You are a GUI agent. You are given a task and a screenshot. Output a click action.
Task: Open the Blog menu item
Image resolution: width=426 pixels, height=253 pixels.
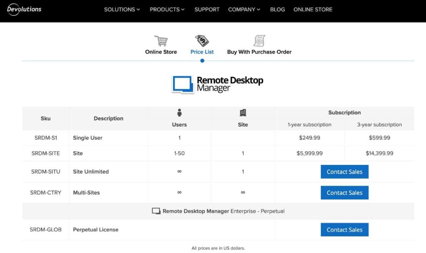pos(277,9)
